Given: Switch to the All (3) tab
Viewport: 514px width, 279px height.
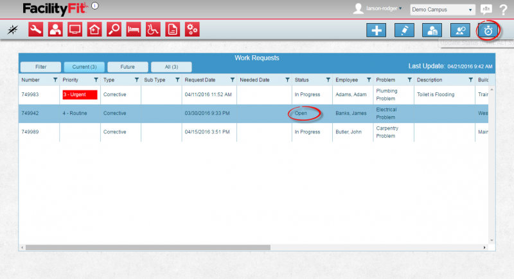Looking at the screenshot, I should click(171, 67).
